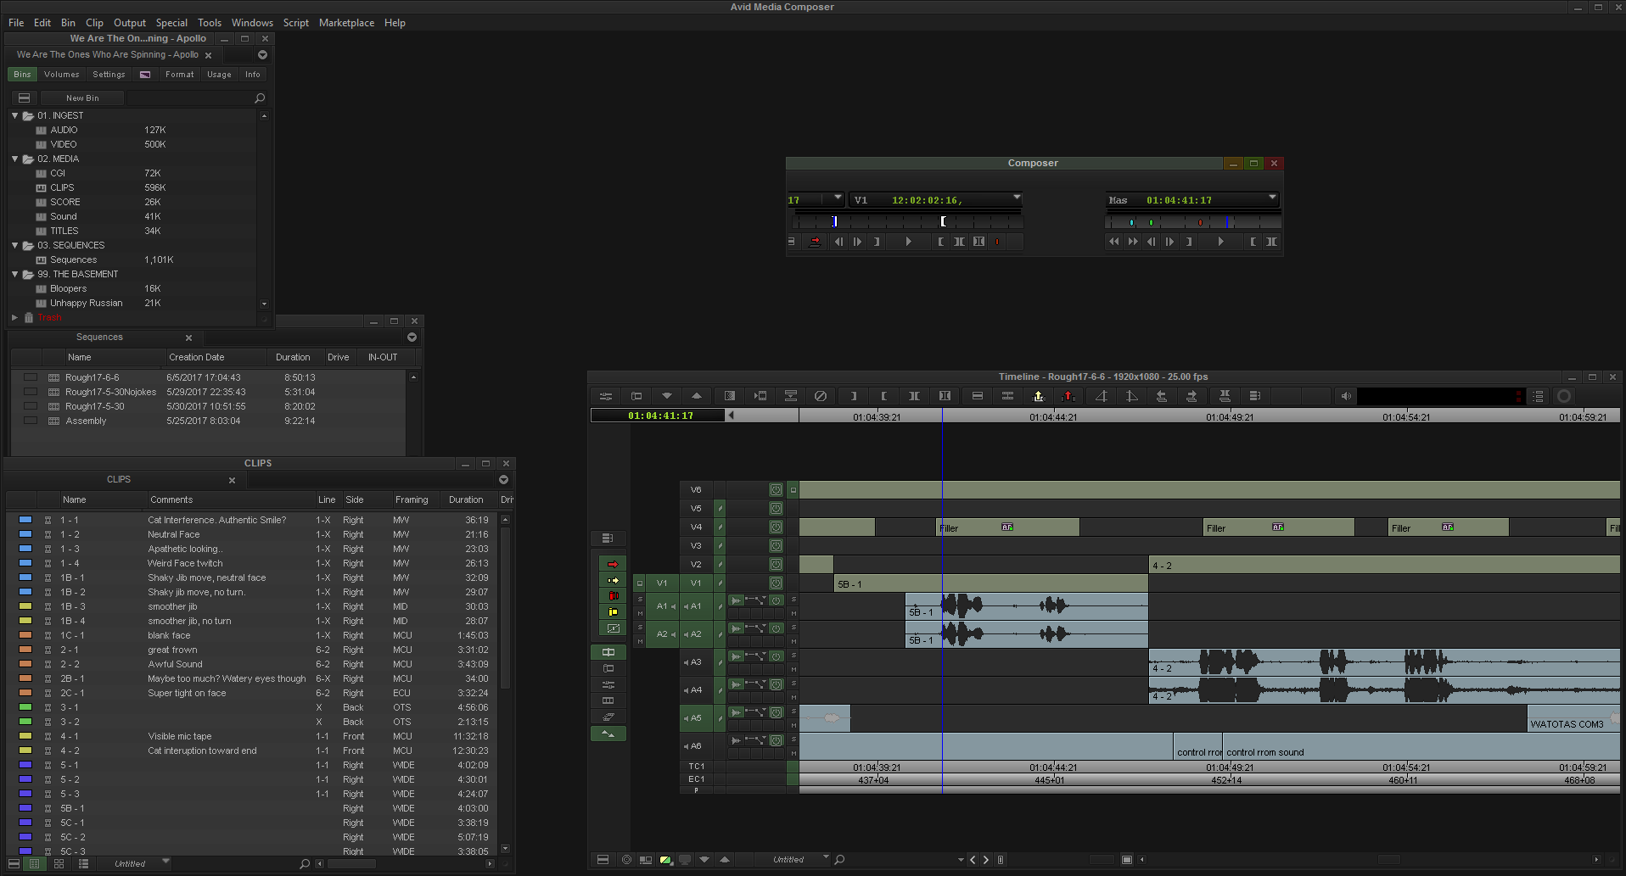Select the red Overwrite Trim tool
The height and width of the screenshot is (876, 1626).
pyautogui.click(x=613, y=596)
